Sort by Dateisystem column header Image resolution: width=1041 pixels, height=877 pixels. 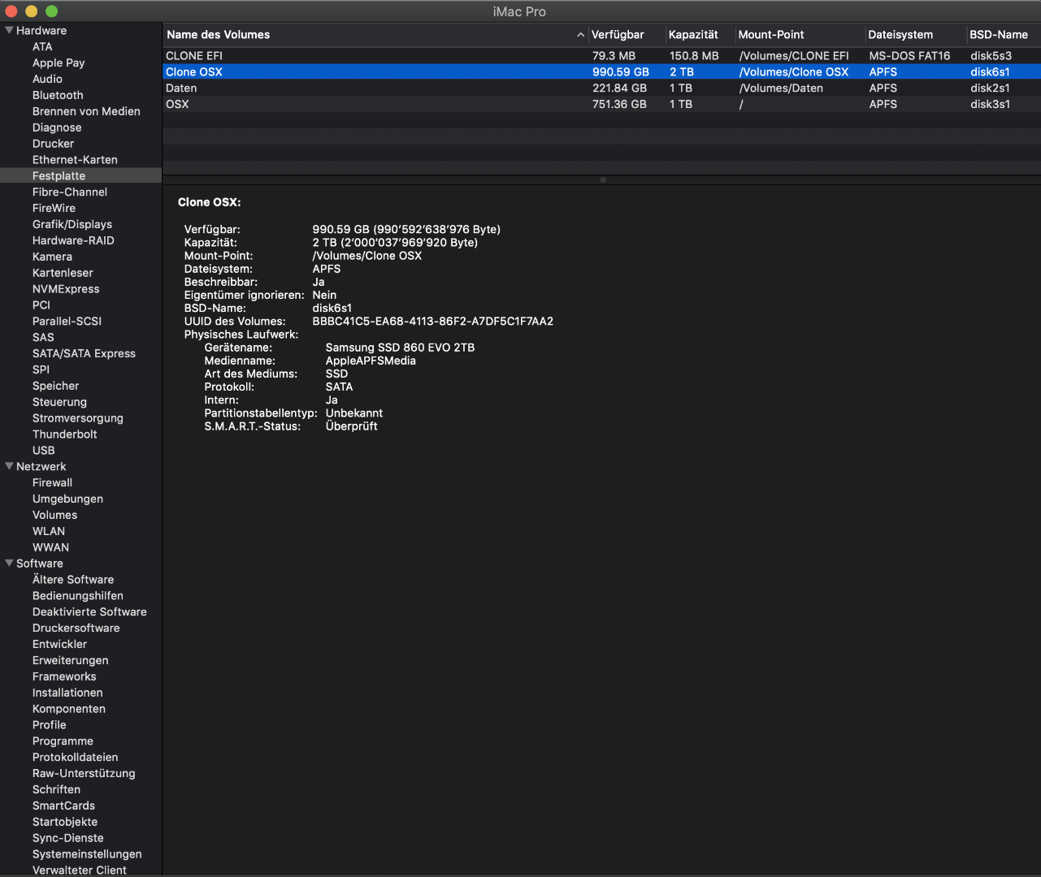coord(900,35)
